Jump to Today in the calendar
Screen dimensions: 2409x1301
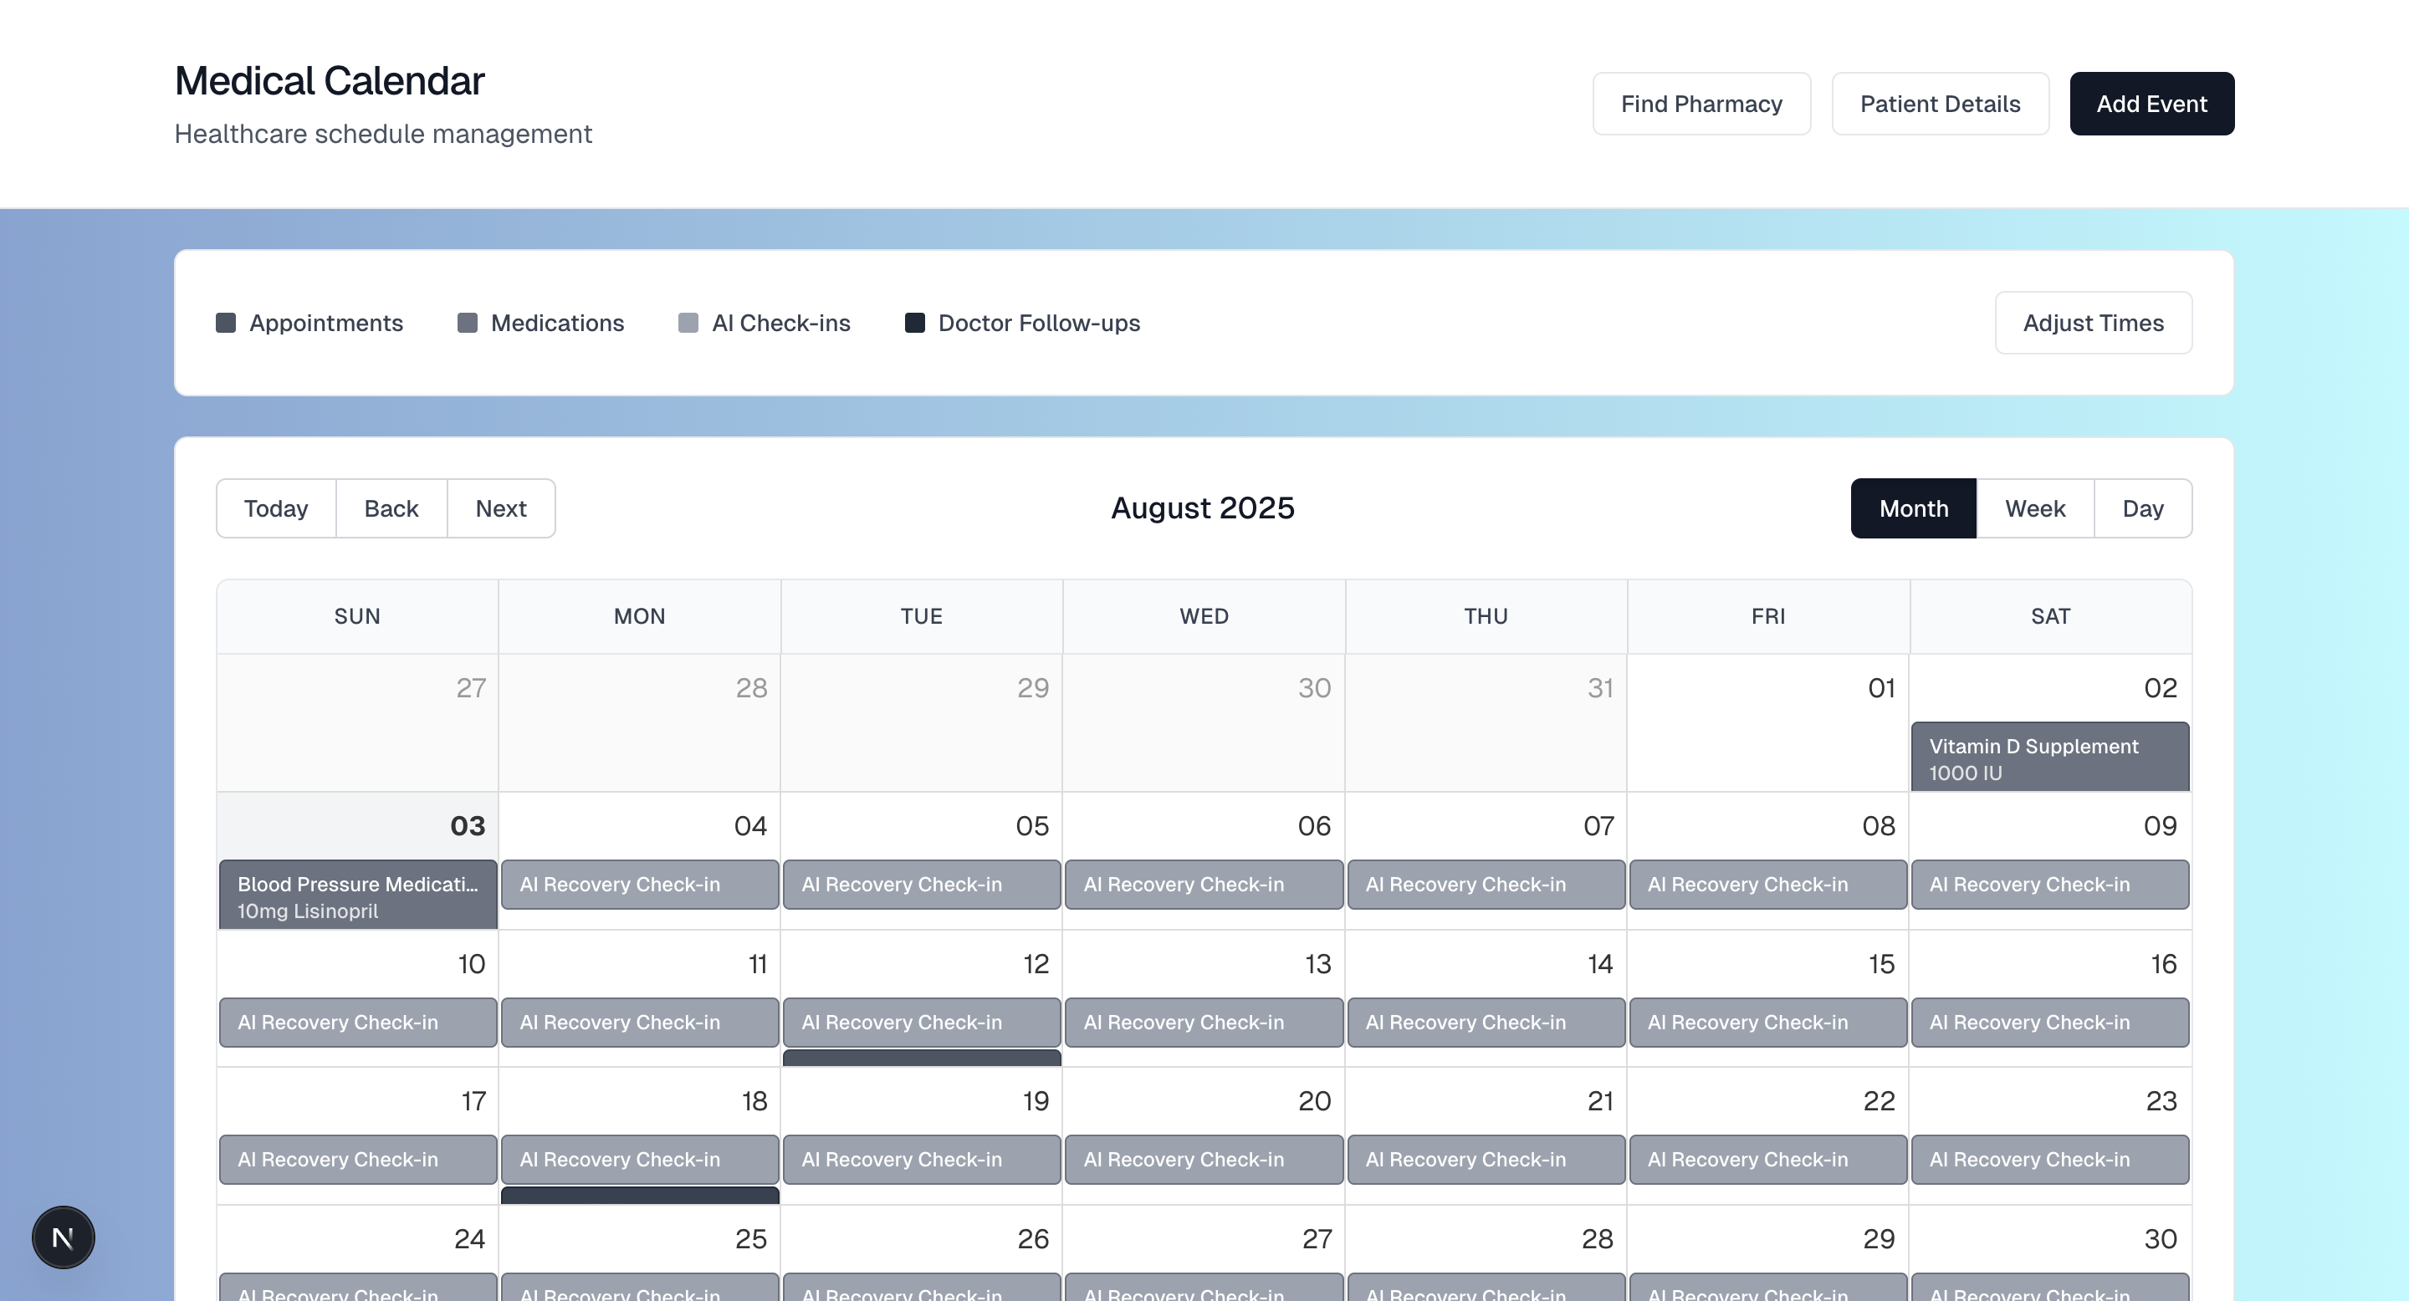click(276, 508)
